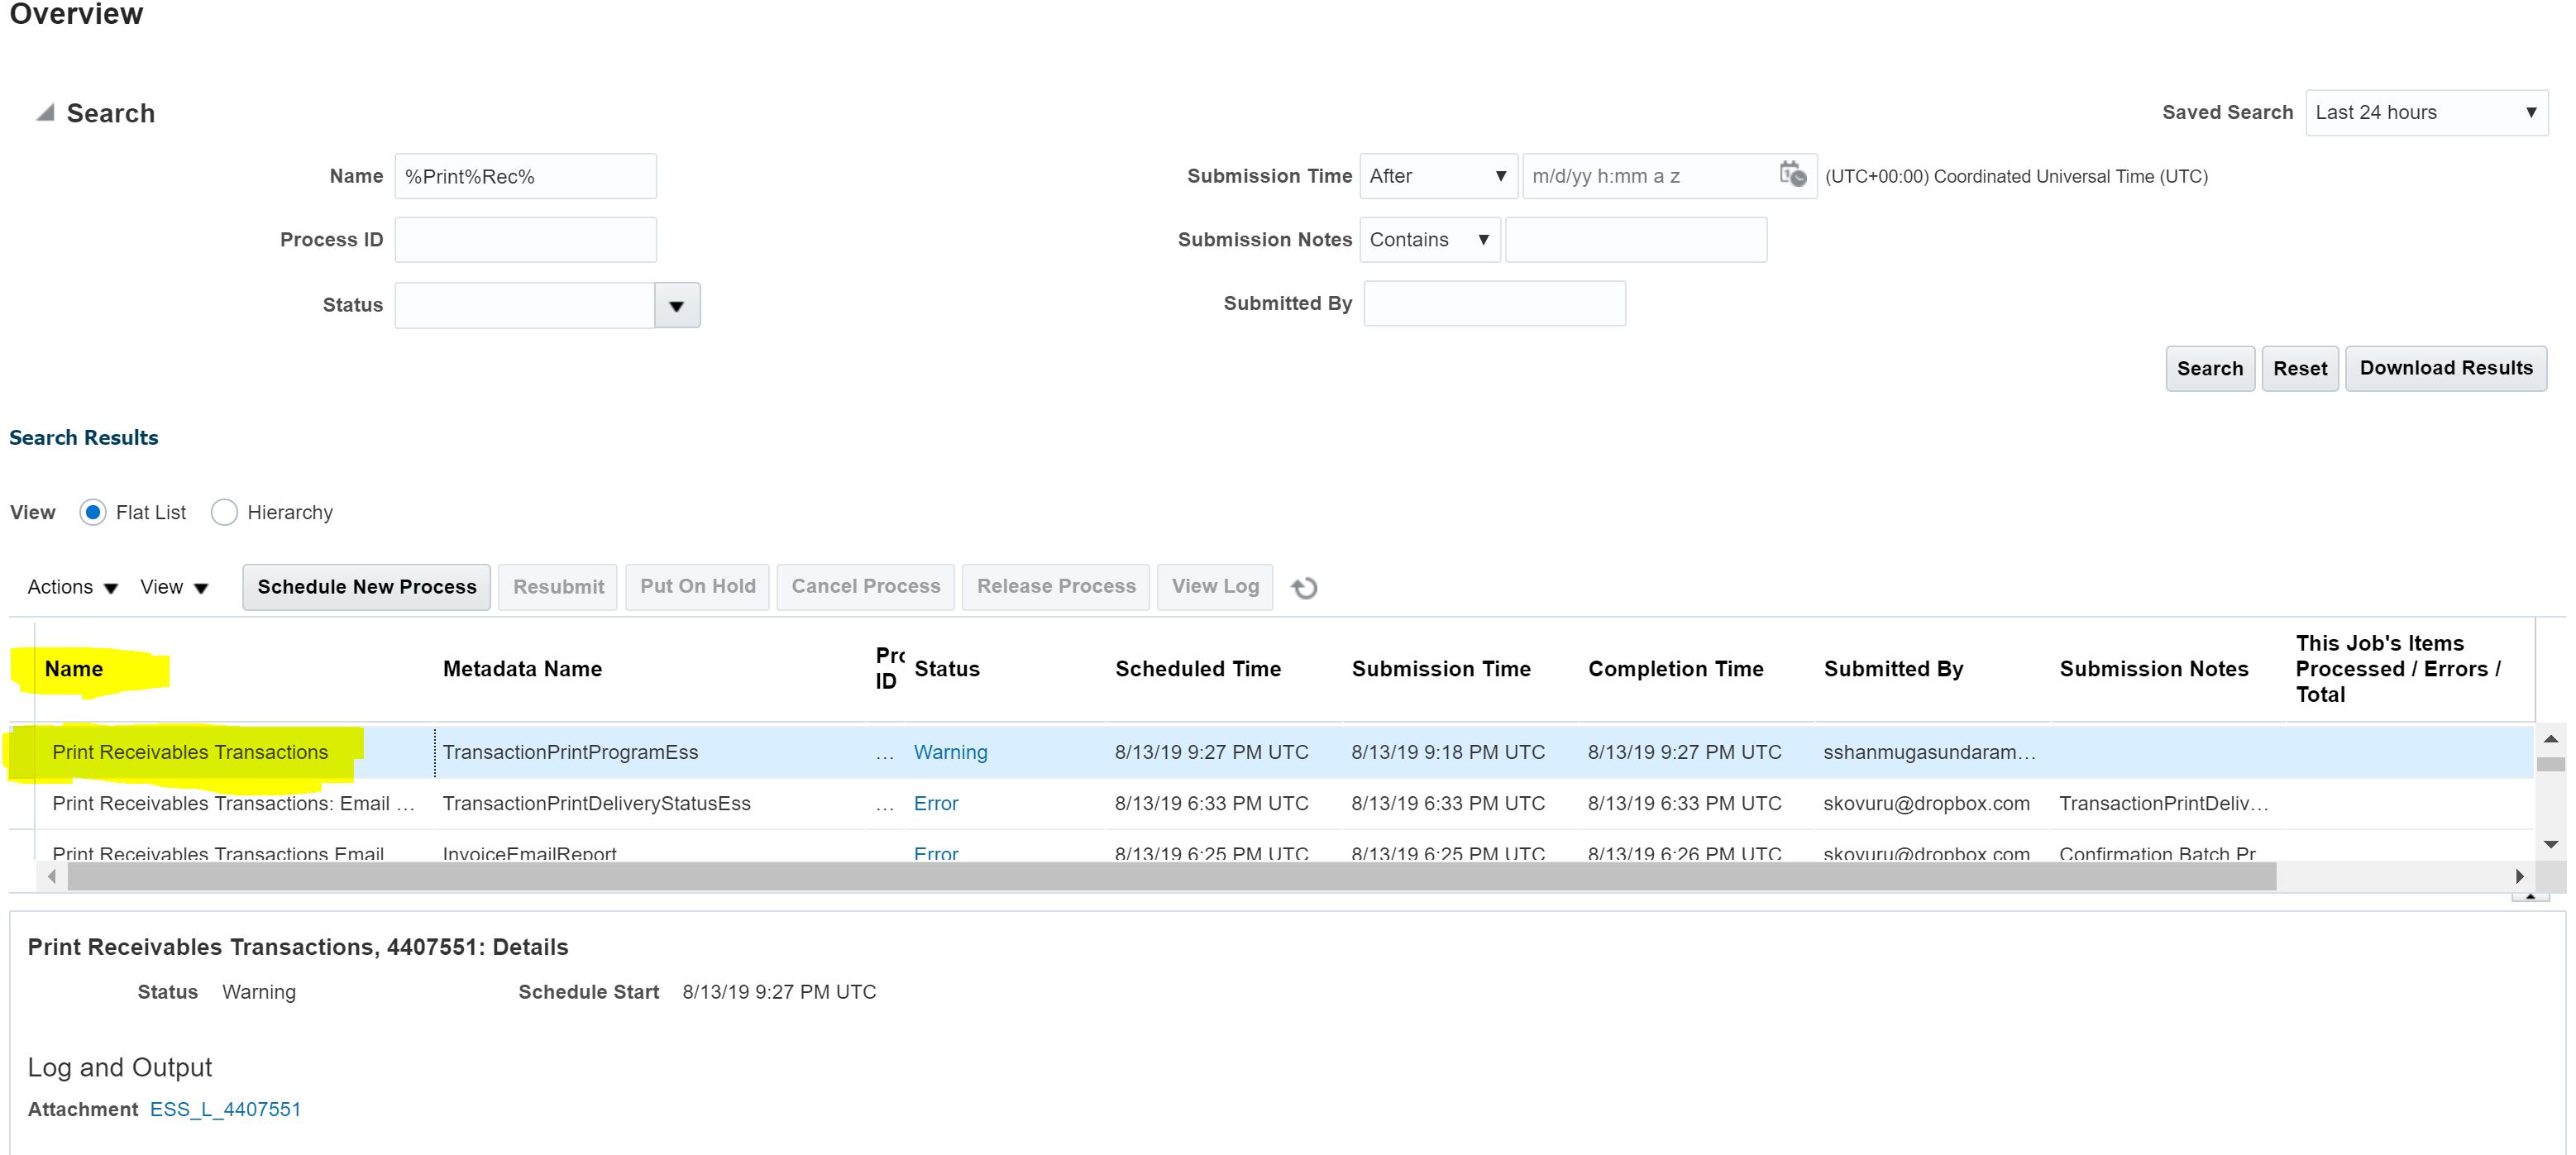This screenshot has height=1155, width=2576.
Task: Click the Process ID input field
Action: pos(525,240)
